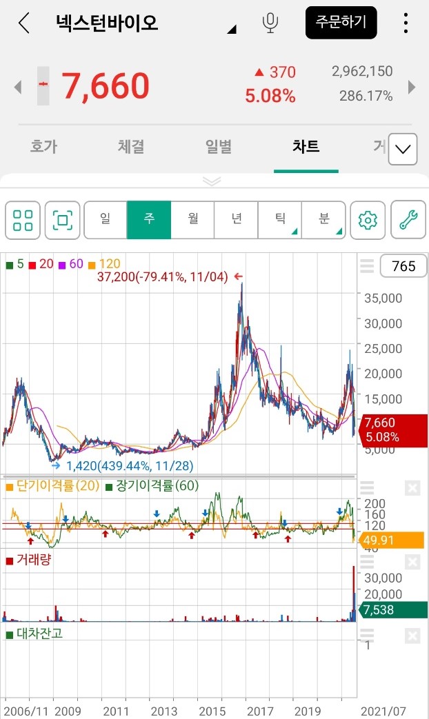
Task: Tap the microphone voice search icon
Action: [270, 23]
